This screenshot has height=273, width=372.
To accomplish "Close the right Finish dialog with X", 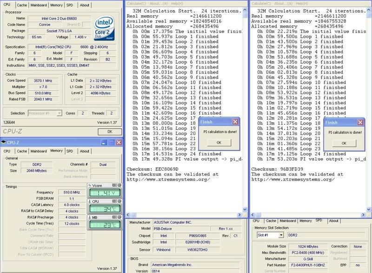I will click(x=360, y=122).
